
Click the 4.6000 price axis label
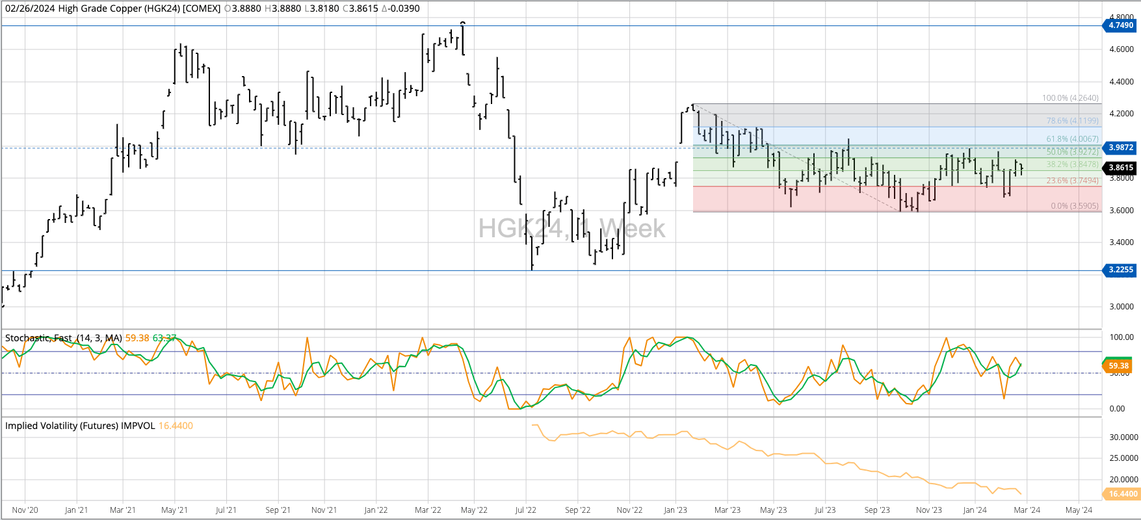click(x=1121, y=49)
